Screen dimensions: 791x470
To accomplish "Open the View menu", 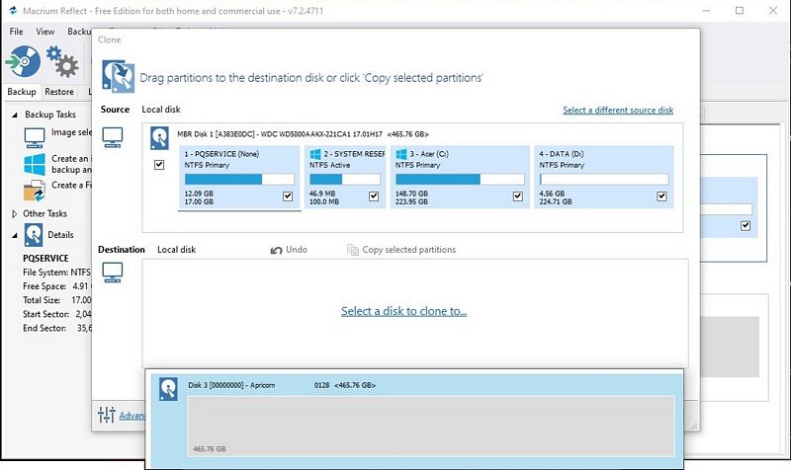I will coord(44,32).
